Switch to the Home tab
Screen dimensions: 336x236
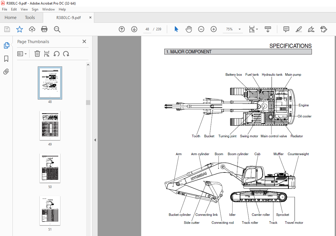point(10,18)
